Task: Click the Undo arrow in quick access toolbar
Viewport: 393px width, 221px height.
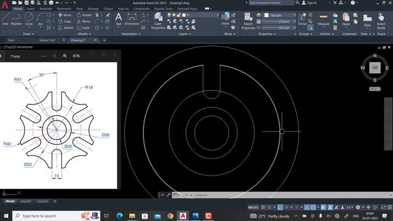Action: click(x=57, y=2)
